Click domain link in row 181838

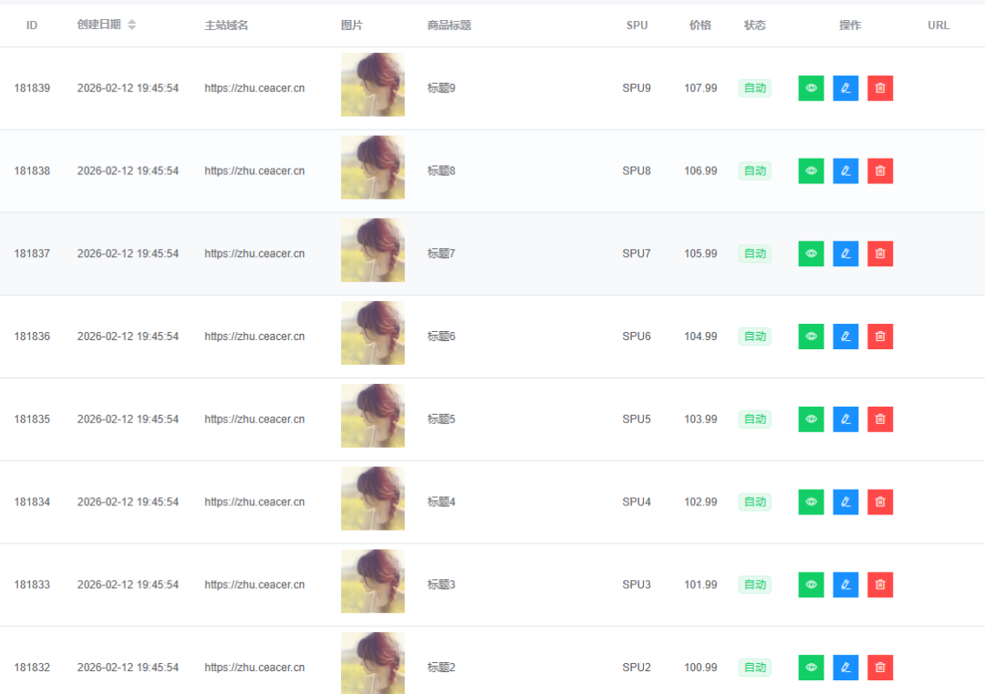pyautogui.click(x=254, y=171)
